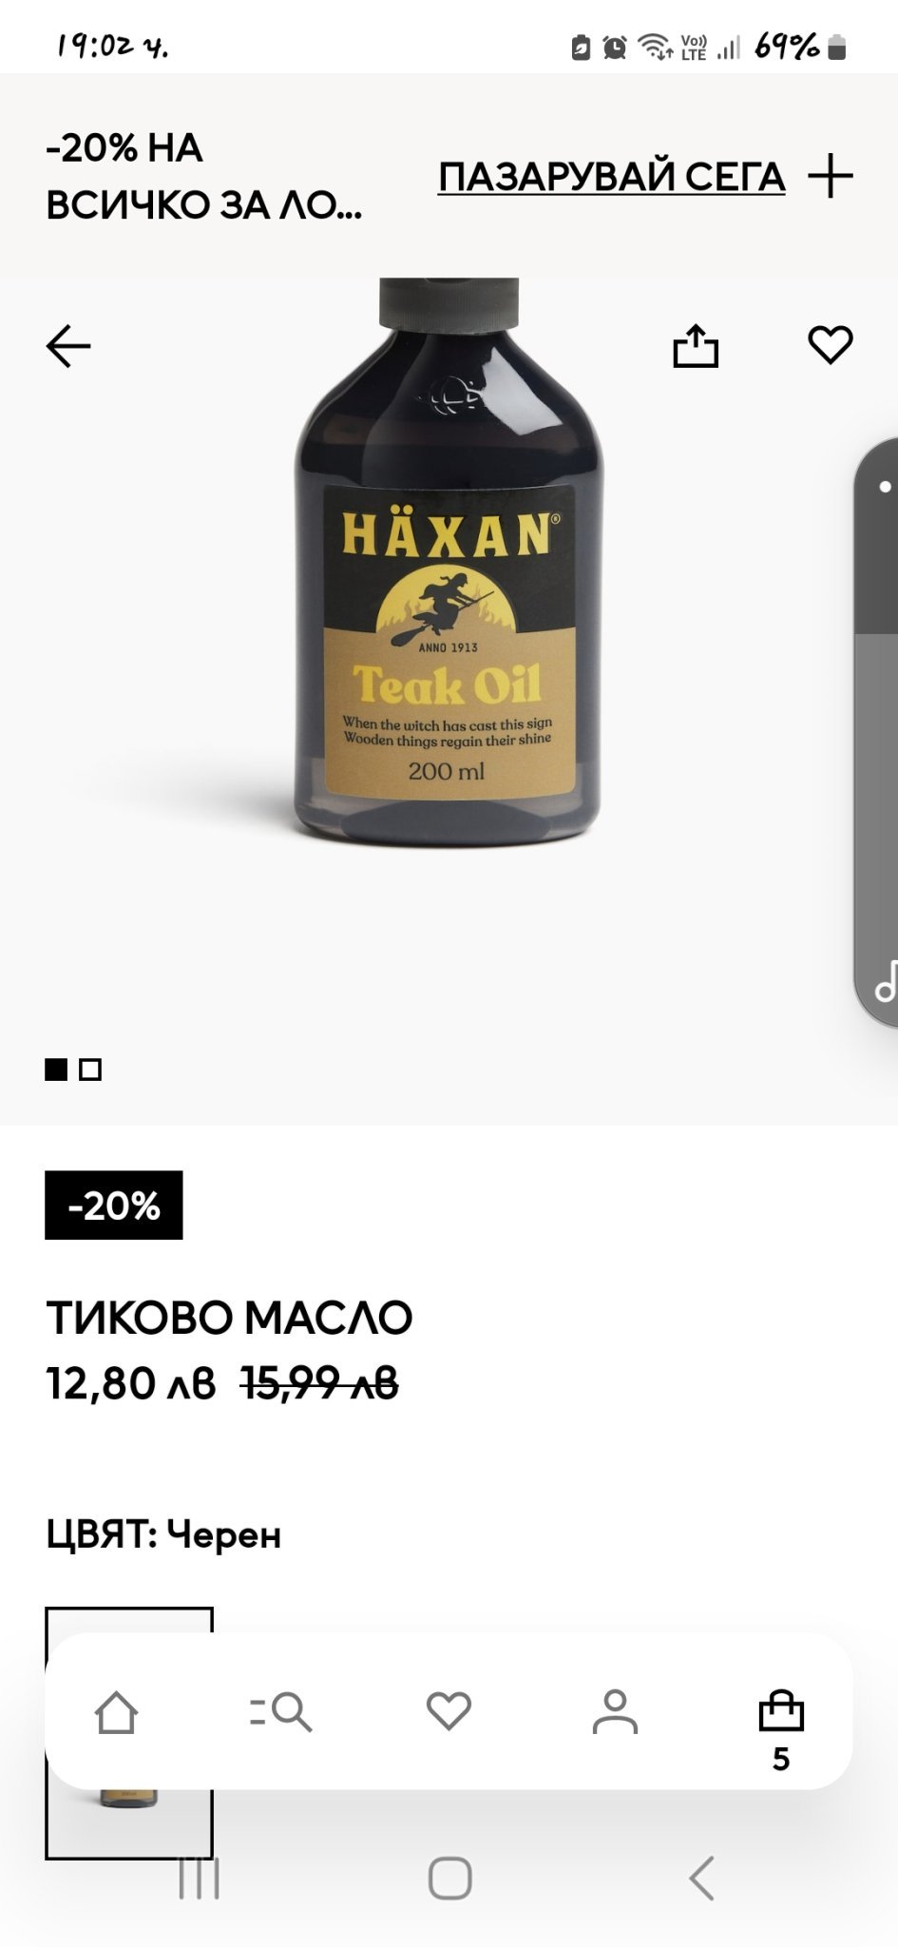Open Android recent apps button
Screen dimensions: 898x1947
point(199,1879)
